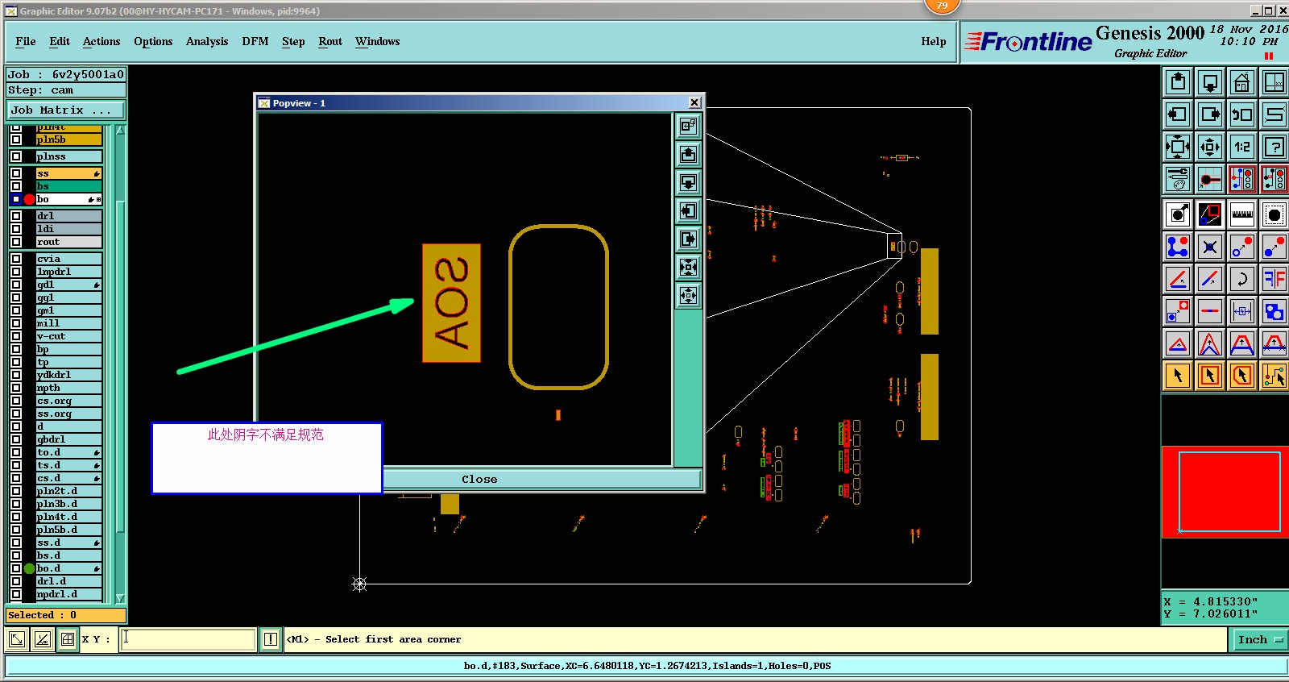Click the question mark help icon
The image size is (1289, 682).
[1274, 146]
